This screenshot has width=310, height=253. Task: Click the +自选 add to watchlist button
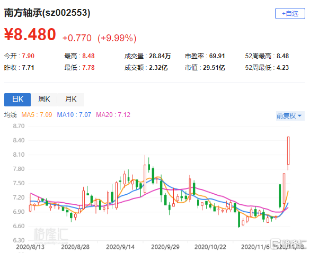point(290,14)
